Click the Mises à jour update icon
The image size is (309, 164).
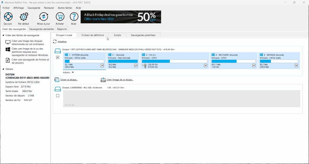coord(43,17)
